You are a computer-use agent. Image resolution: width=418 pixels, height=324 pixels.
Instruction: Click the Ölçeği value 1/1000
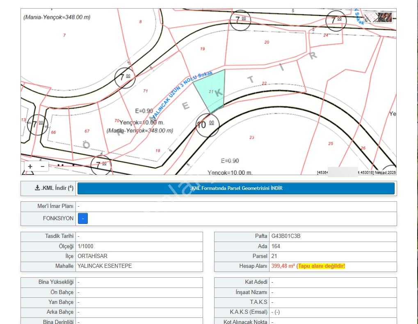[x=85, y=246]
